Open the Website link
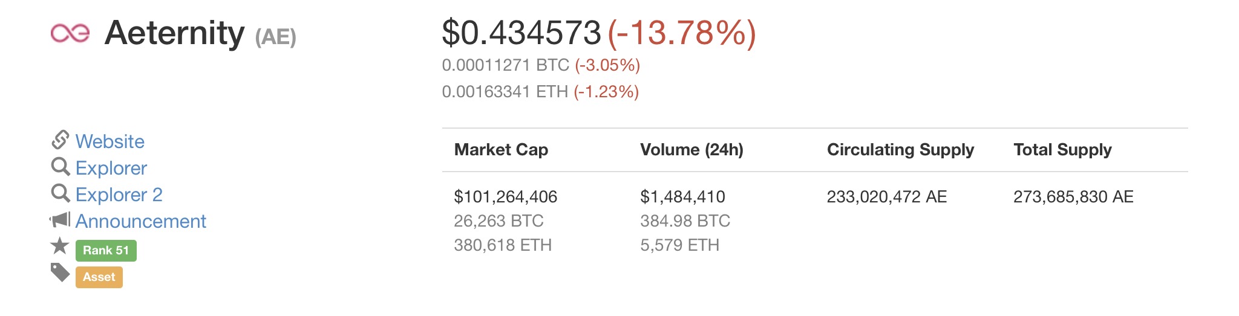The height and width of the screenshot is (316, 1239). [x=110, y=141]
